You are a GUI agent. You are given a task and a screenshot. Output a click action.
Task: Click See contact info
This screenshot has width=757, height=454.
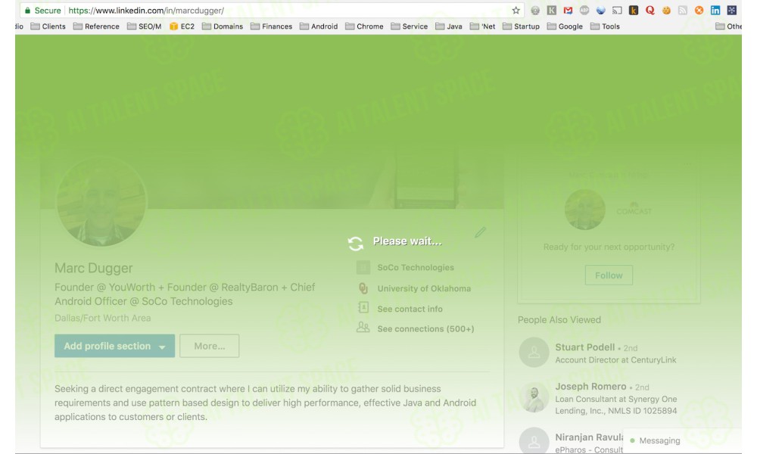pos(410,309)
